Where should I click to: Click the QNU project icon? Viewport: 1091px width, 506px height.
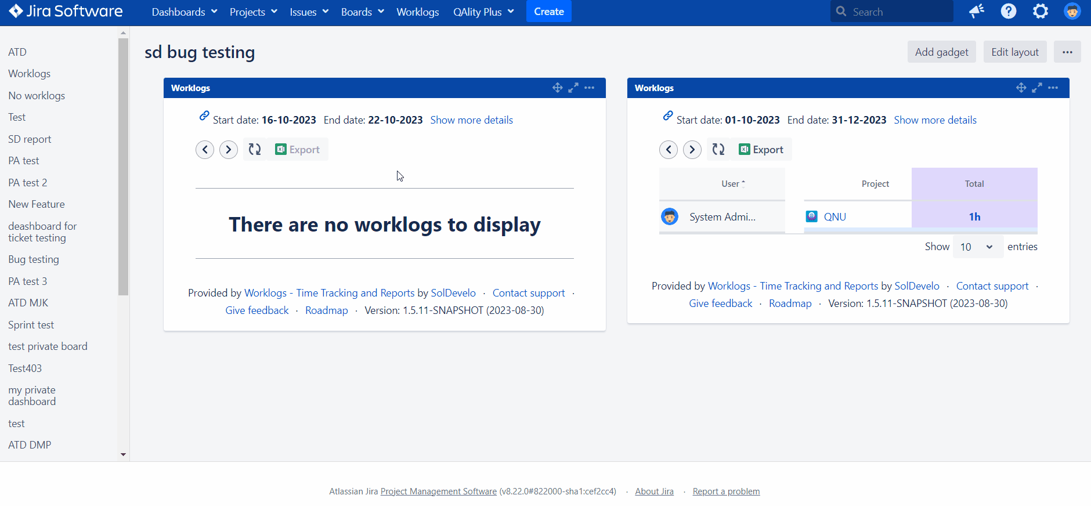[812, 216]
